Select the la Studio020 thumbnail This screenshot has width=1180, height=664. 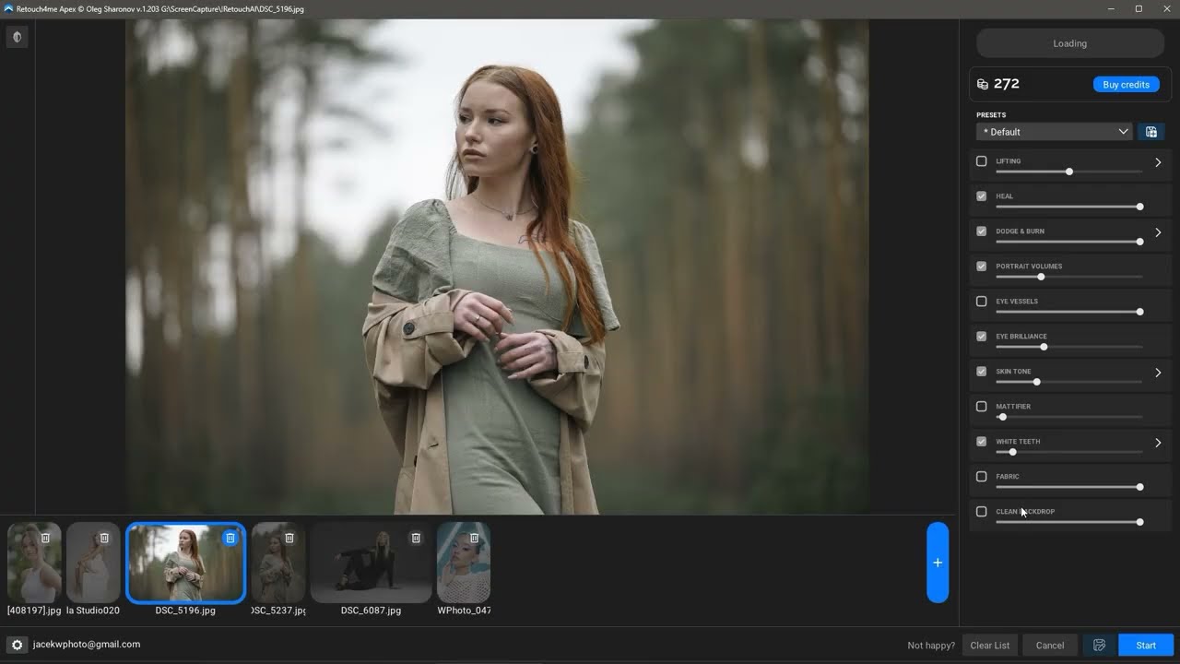[93, 563]
